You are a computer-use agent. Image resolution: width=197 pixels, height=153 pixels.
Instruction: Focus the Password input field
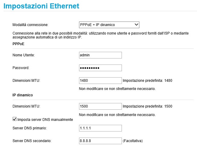coord(100,68)
